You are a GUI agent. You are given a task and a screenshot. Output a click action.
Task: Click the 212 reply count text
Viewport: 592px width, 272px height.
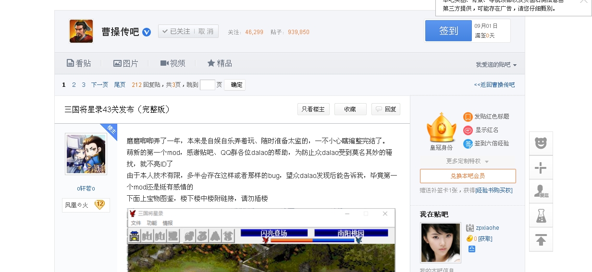(x=136, y=85)
